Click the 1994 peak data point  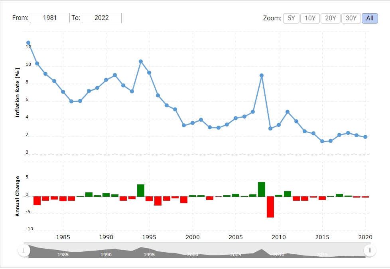pyautogui.click(x=141, y=61)
